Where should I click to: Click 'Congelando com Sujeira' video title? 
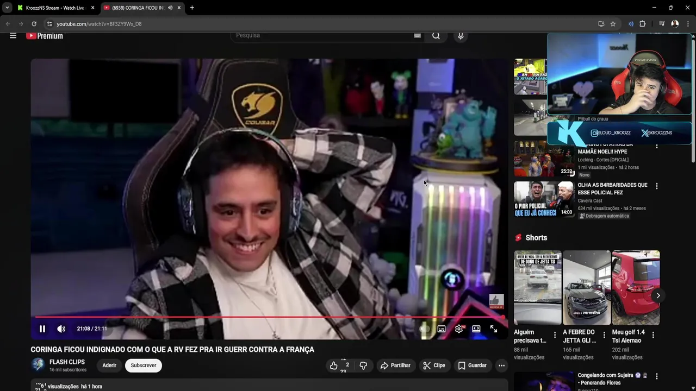pyautogui.click(x=613, y=379)
